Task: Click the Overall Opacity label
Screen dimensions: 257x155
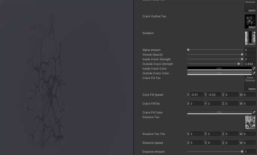Action: click(x=152, y=54)
